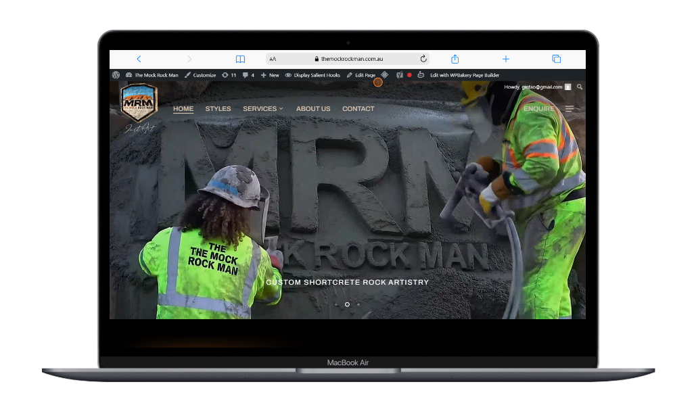The height and width of the screenshot is (401, 673).
Task: Reload the page with the refresh icon
Action: (x=423, y=59)
